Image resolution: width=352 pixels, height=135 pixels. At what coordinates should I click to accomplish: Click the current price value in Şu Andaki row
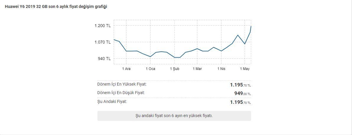point(240,102)
